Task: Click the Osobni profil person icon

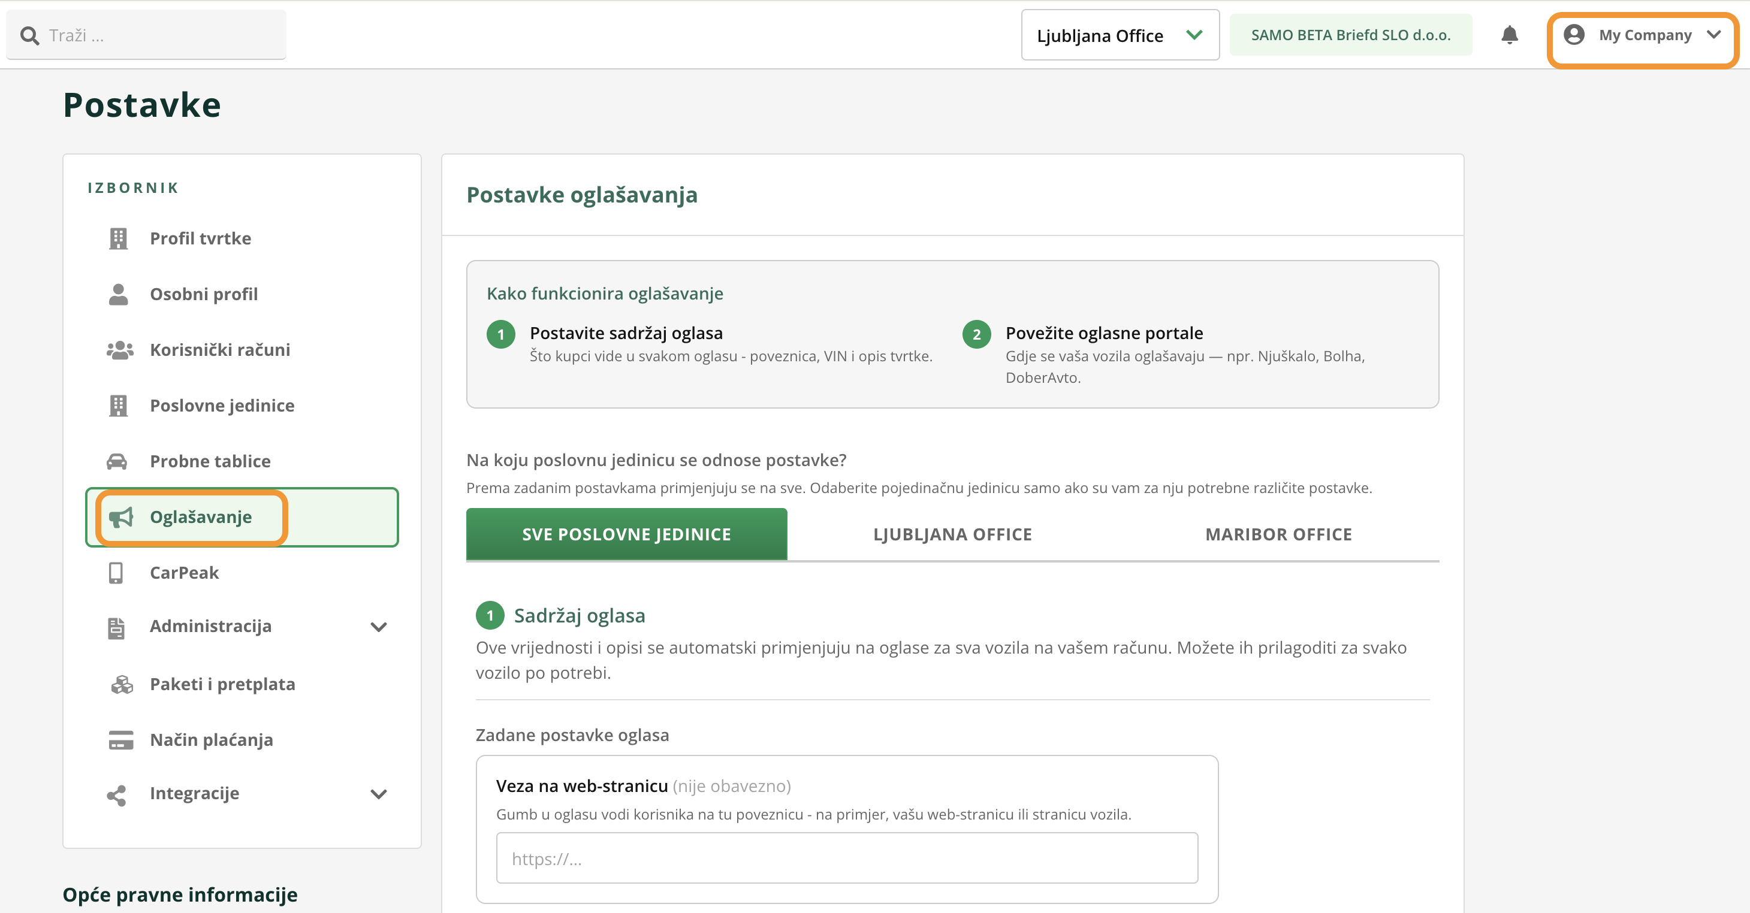Action: (x=118, y=294)
